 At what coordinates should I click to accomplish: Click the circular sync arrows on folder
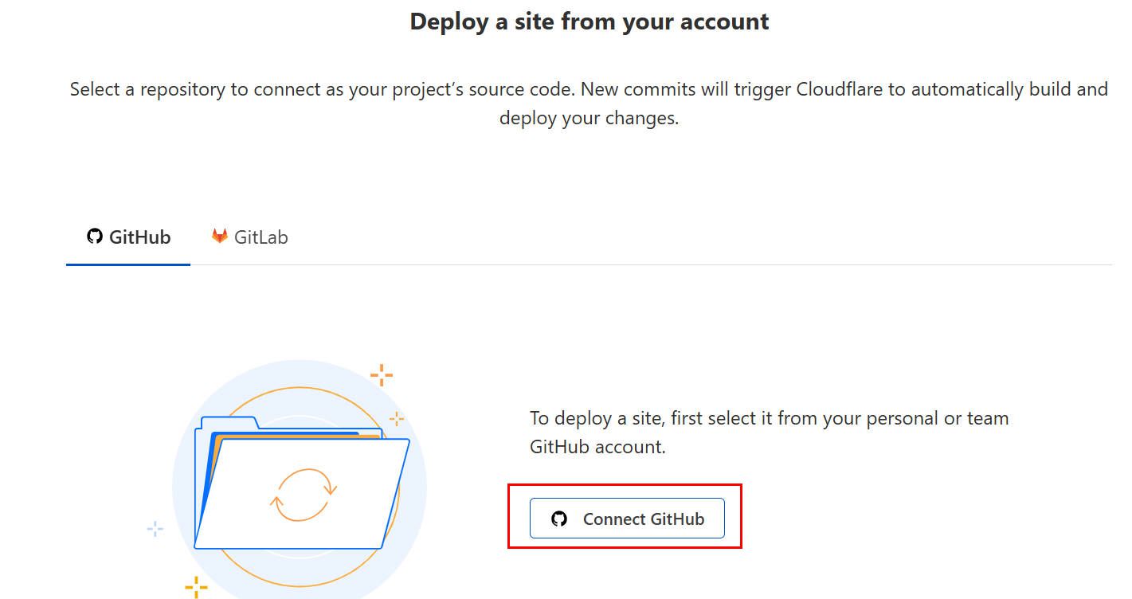coord(304,495)
